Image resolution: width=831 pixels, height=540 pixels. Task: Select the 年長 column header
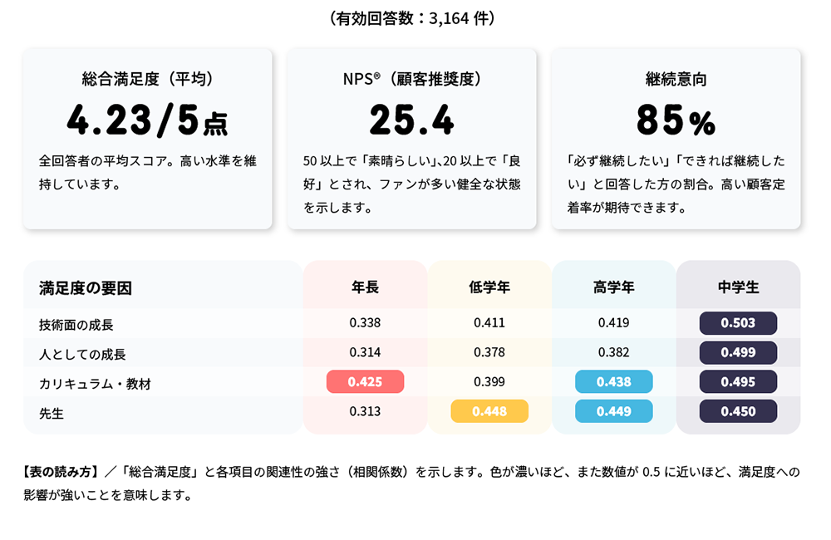[x=365, y=287]
